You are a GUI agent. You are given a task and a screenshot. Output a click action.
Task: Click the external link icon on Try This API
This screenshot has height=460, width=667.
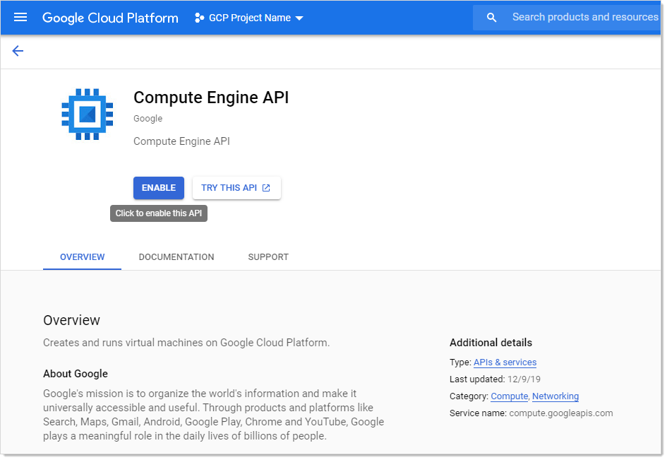pyautogui.click(x=266, y=188)
